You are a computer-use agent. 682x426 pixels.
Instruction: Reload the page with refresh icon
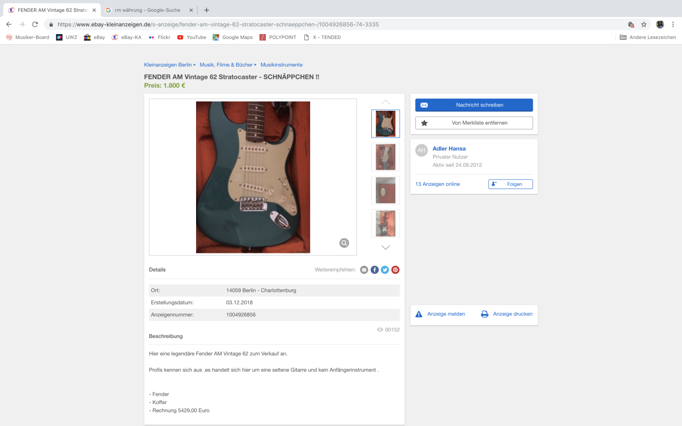click(35, 24)
